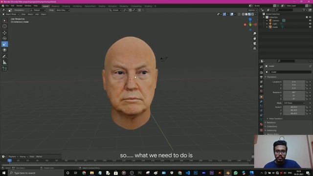Open the Material properties tab icon
This screenshot has height=176, width=313.
pos(261,124)
